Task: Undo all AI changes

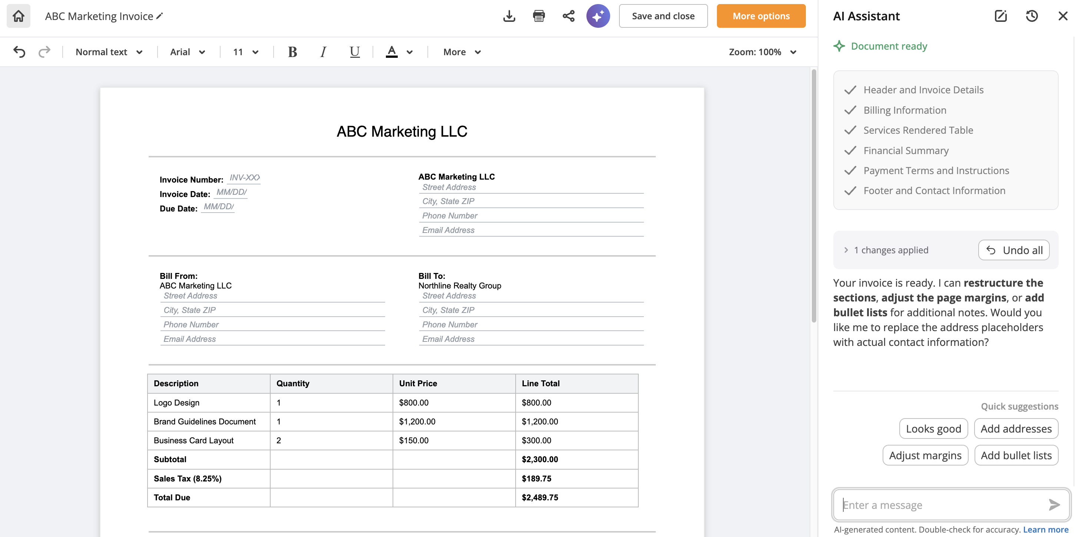Action: coord(1014,250)
